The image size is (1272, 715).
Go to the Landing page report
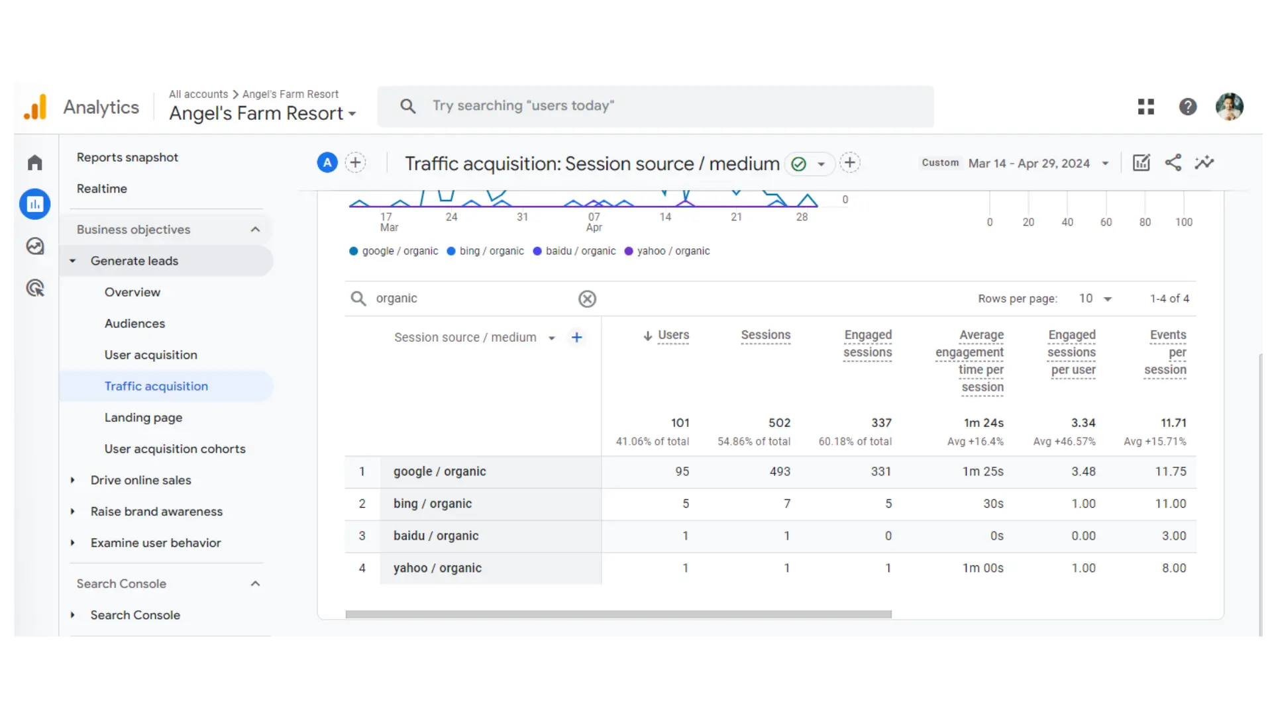tap(143, 418)
